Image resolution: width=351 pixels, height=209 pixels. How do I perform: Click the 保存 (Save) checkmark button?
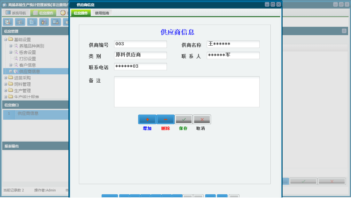pos(183,119)
